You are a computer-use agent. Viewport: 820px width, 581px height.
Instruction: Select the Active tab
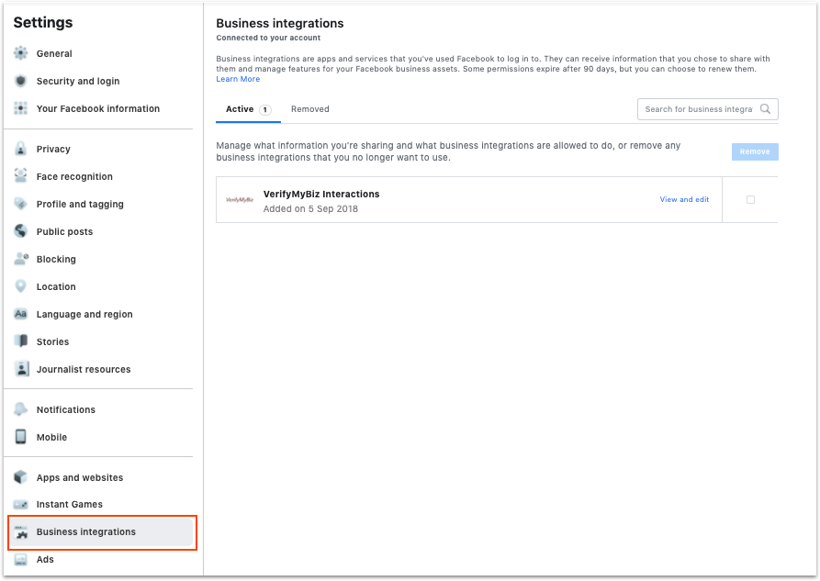pos(240,109)
